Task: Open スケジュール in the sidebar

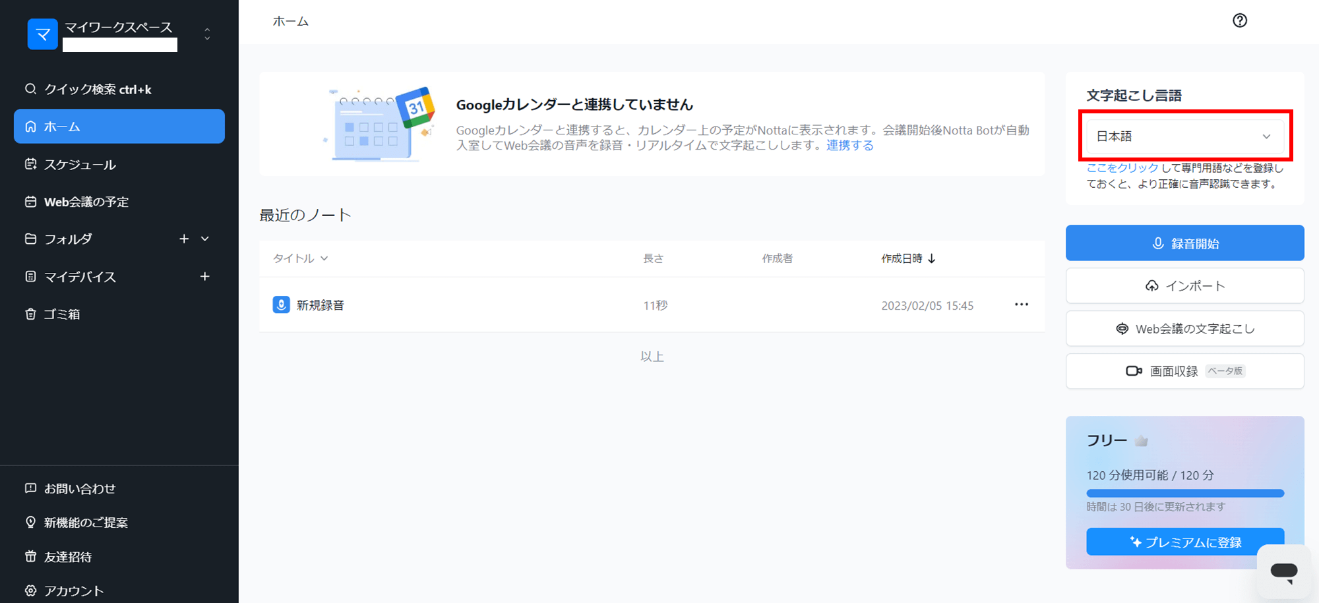Action: pos(71,165)
